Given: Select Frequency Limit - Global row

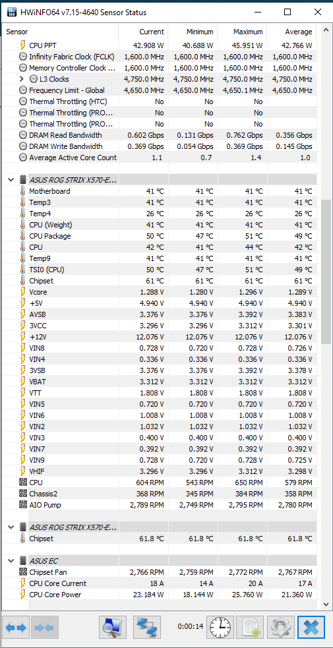Looking at the screenshot, I should click(160, 90).
